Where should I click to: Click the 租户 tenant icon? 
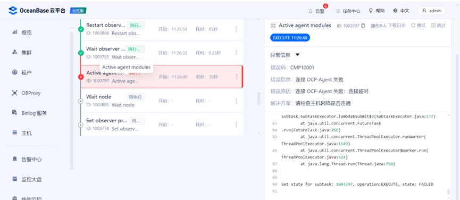[x=14, y=72]
